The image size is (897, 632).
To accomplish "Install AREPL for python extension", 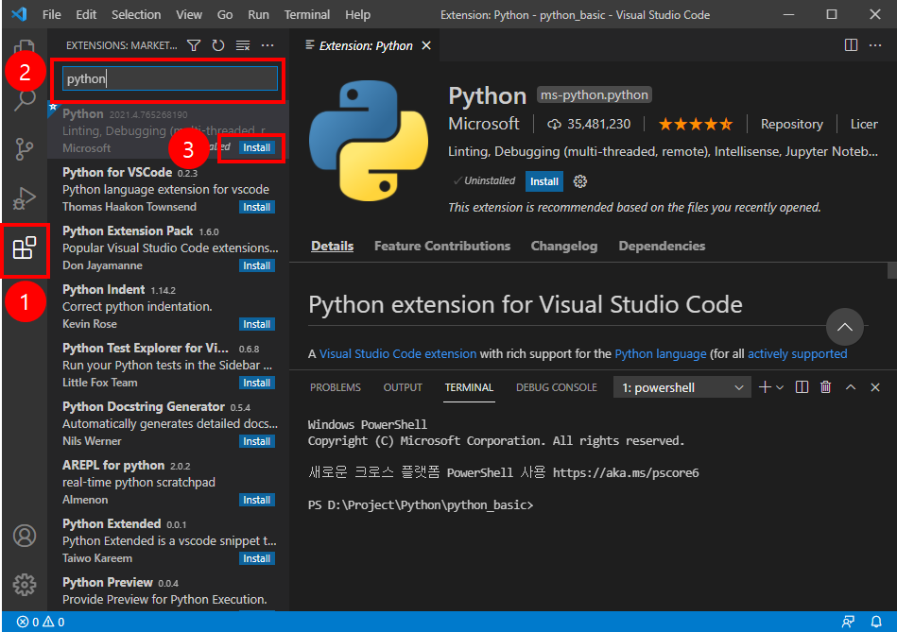I will (256, 500).
